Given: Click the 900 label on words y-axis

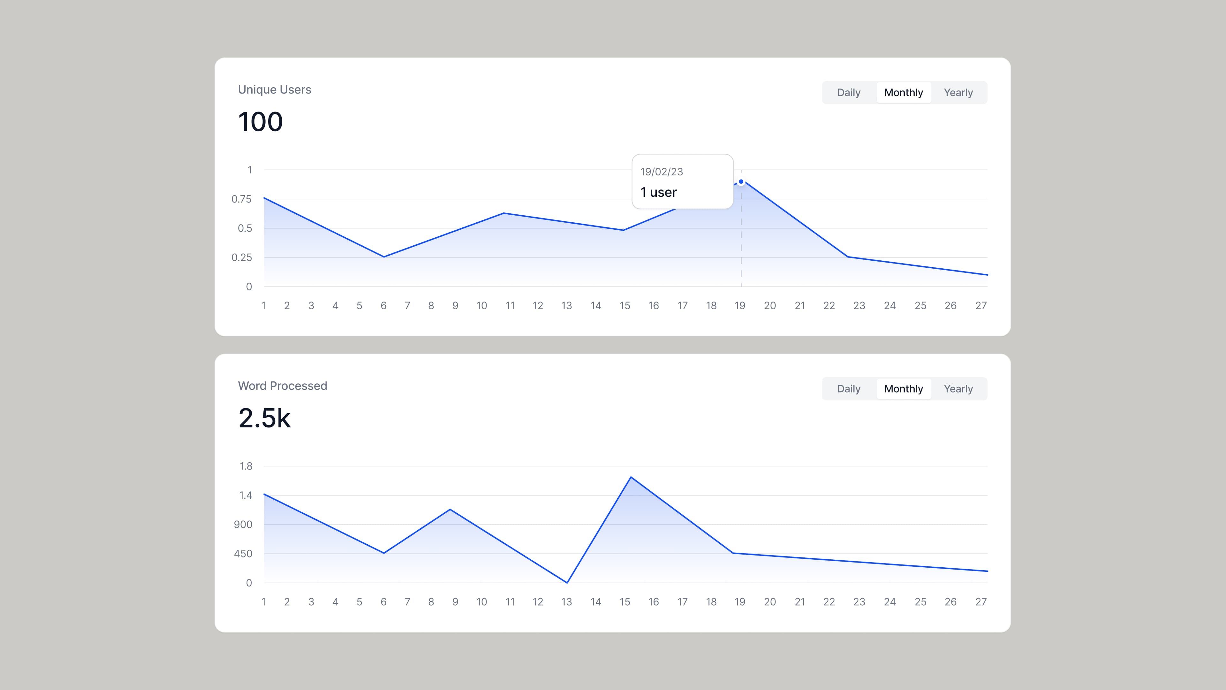Looking at the screenshot, I should click(243, 525).
